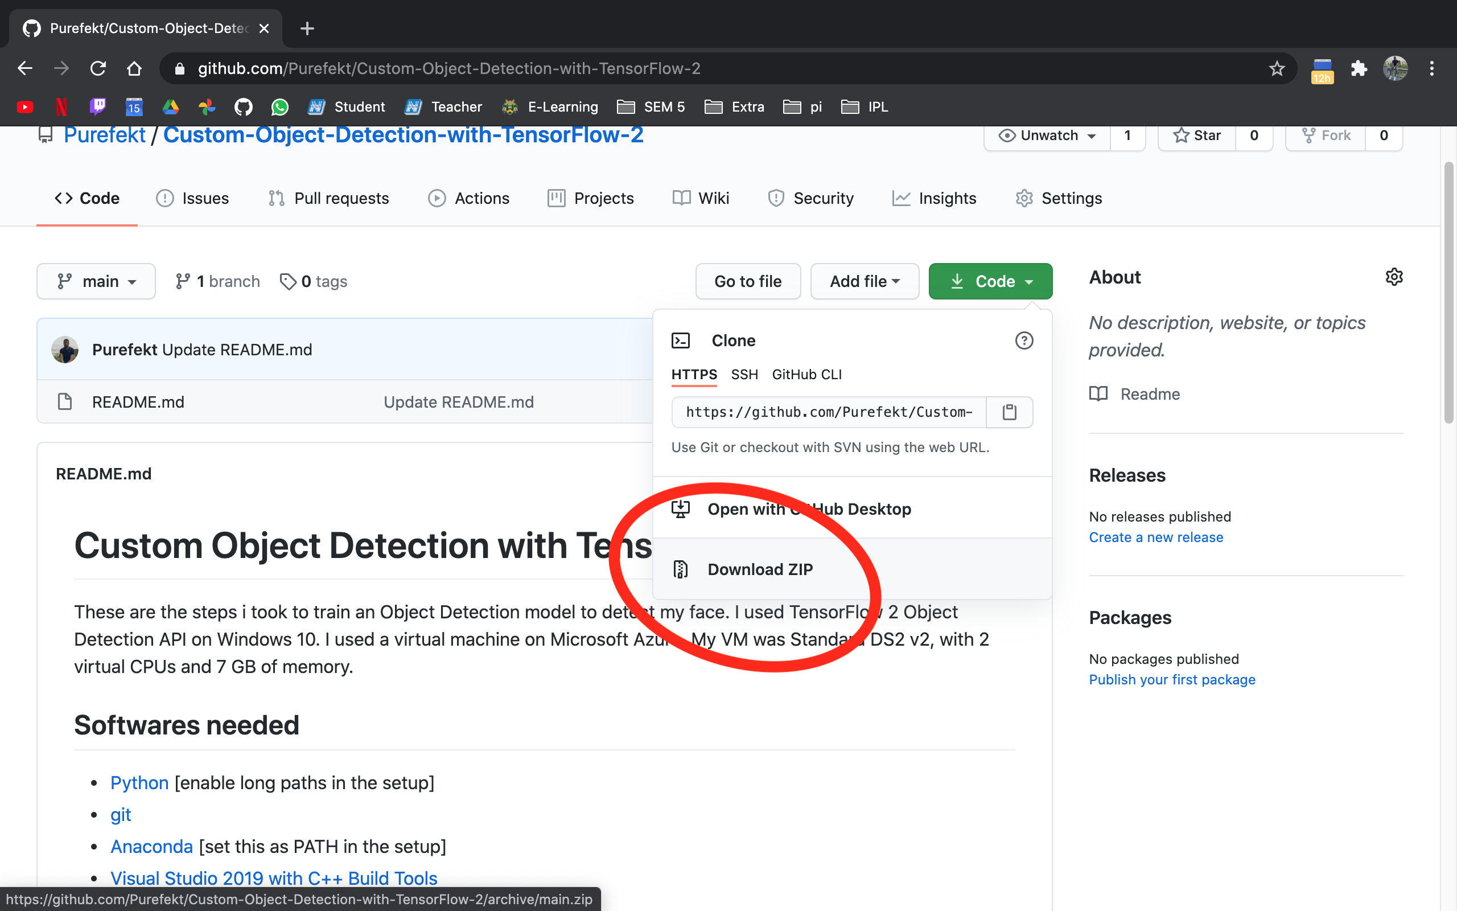Open the Add file dropdown
Screen dimensions: 1457x911
pos(865,281)
